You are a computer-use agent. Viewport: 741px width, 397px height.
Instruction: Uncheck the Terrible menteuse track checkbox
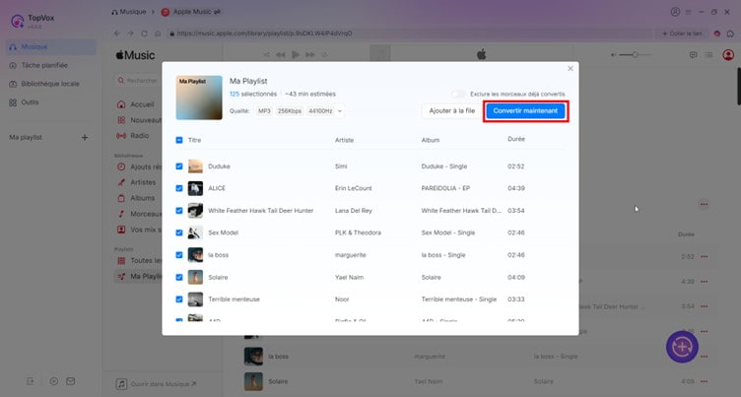click(x=179, y=299)
